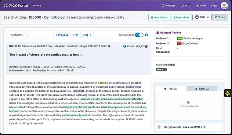This screenshot has width=232, height=135.
Task: Open Project Files
Action: 181,17
